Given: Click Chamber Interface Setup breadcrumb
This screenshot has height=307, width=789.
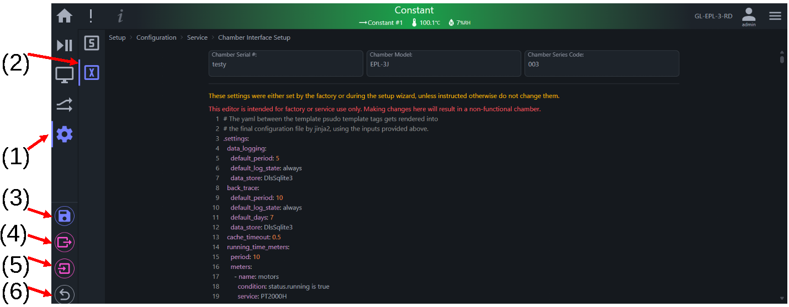Looking at the screenshot, I should [254, 37].
